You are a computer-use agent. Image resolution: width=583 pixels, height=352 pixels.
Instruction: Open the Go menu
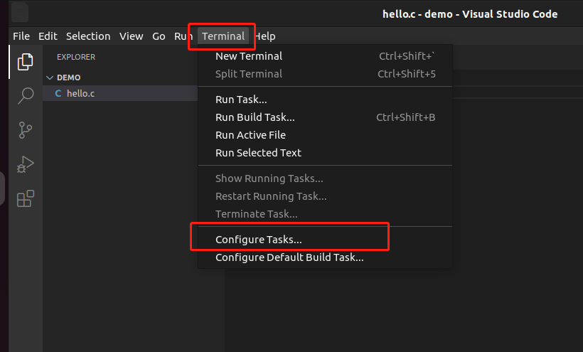click(159, 36)
